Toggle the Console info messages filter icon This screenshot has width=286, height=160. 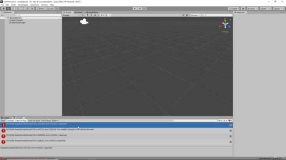click(x=220, y=120)
